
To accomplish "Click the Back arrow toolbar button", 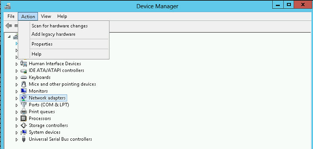I will pyautogui.click(x=9, y=26).
